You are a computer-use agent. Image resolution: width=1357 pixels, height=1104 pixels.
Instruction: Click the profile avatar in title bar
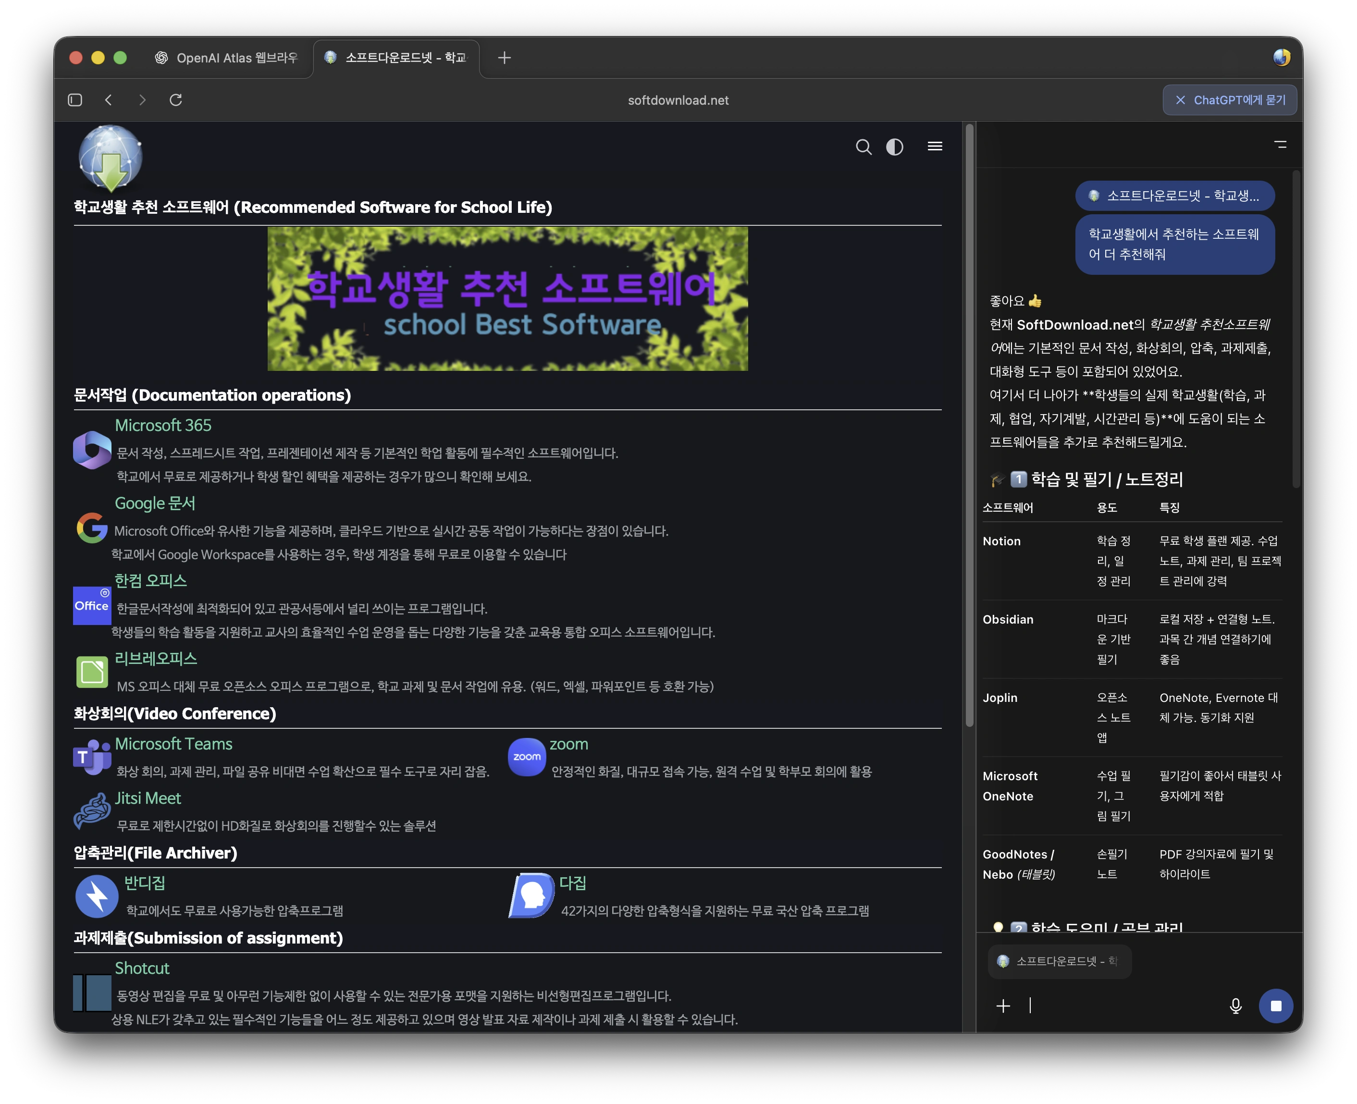(x=1281, y=58)
